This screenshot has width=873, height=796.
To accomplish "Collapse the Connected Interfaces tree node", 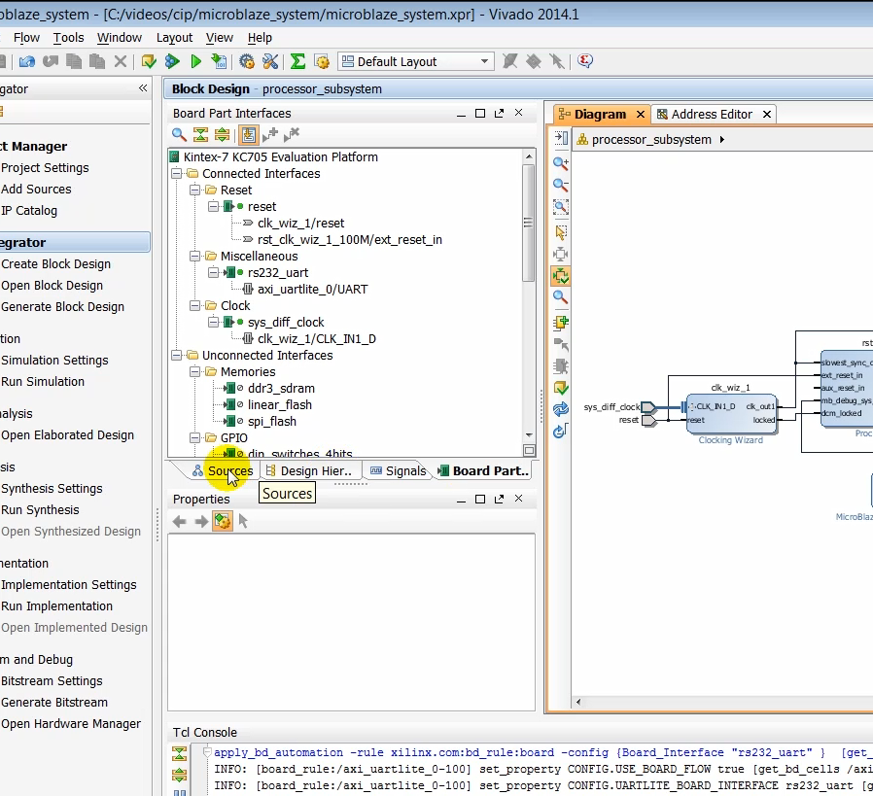I will [x=177, y=174].
